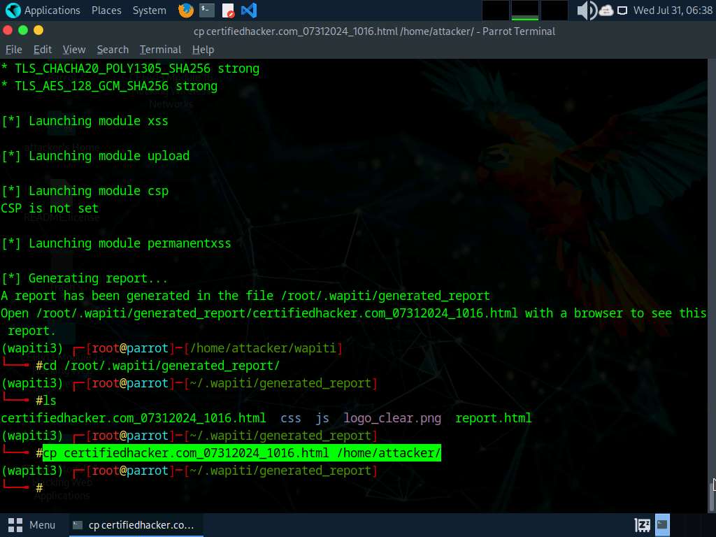
Task: Expand the Applications menu
Action: 43,10
